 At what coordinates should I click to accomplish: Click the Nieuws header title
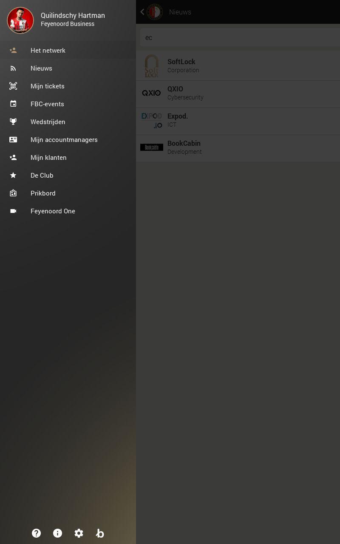[x=180, y=12]
